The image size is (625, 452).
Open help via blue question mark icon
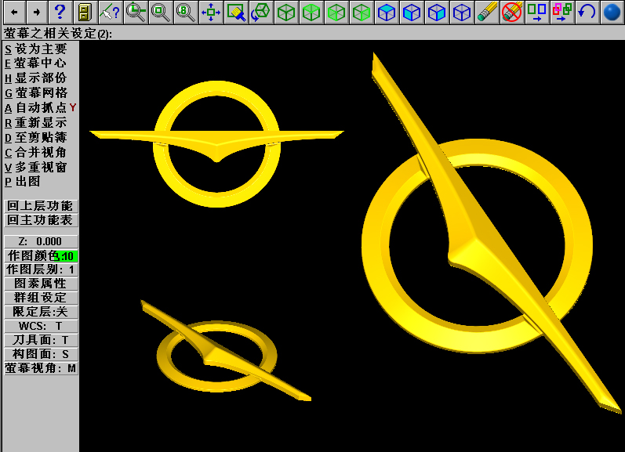[x=60, y=12]
